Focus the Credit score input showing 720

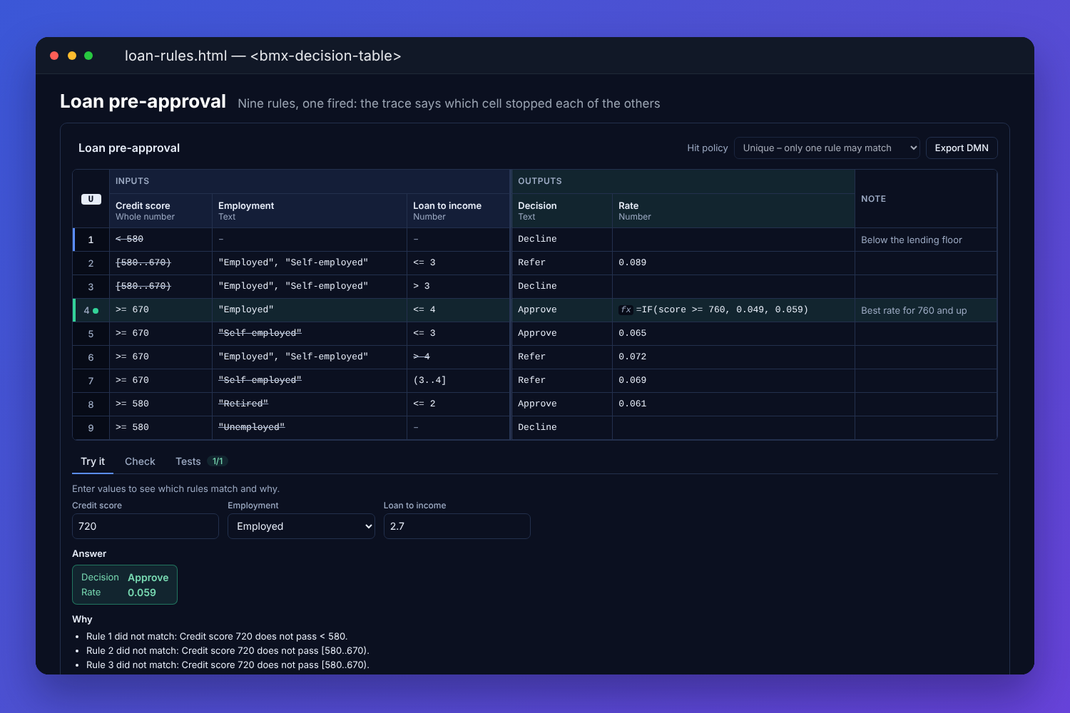coord(146,526)
